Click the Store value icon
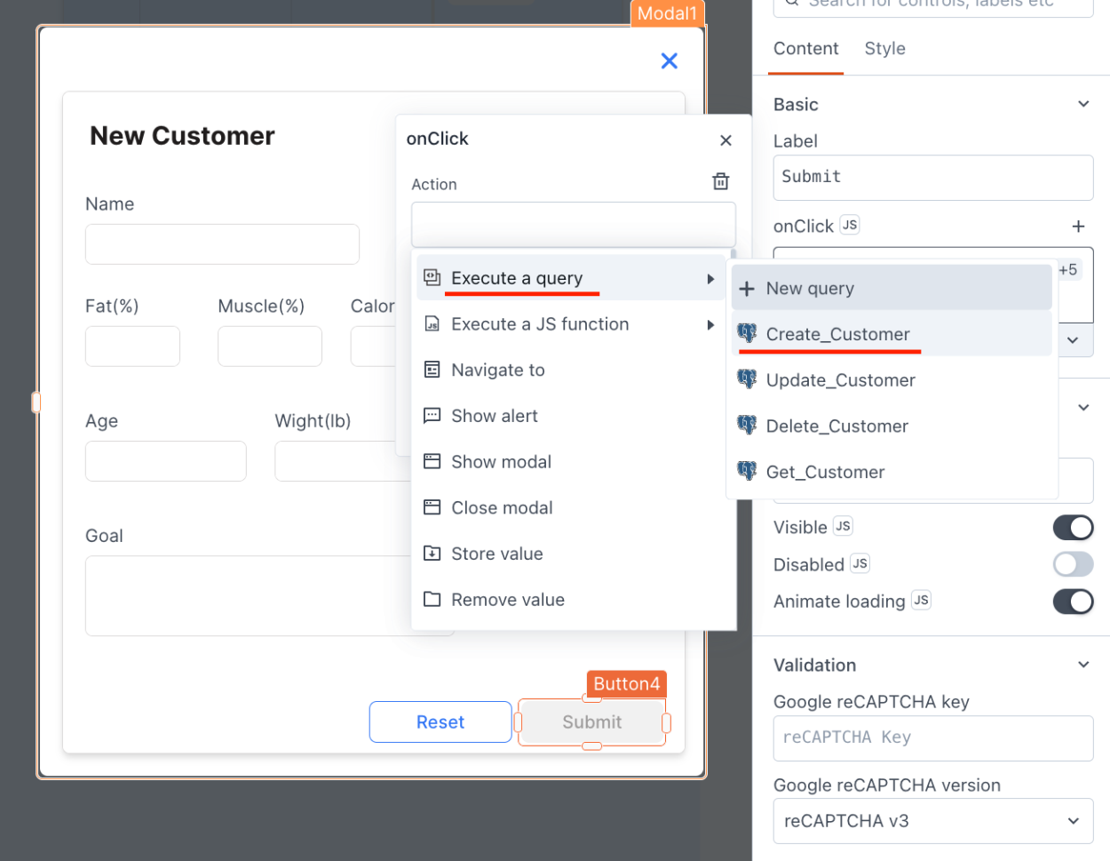 coord(432,554)
